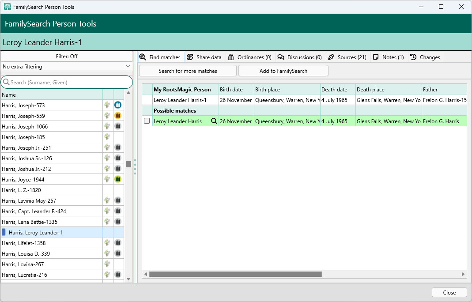Click FamilySearch tree icon for Harris, Lifelet-1358
472x302 pixels.
point(107,243)
